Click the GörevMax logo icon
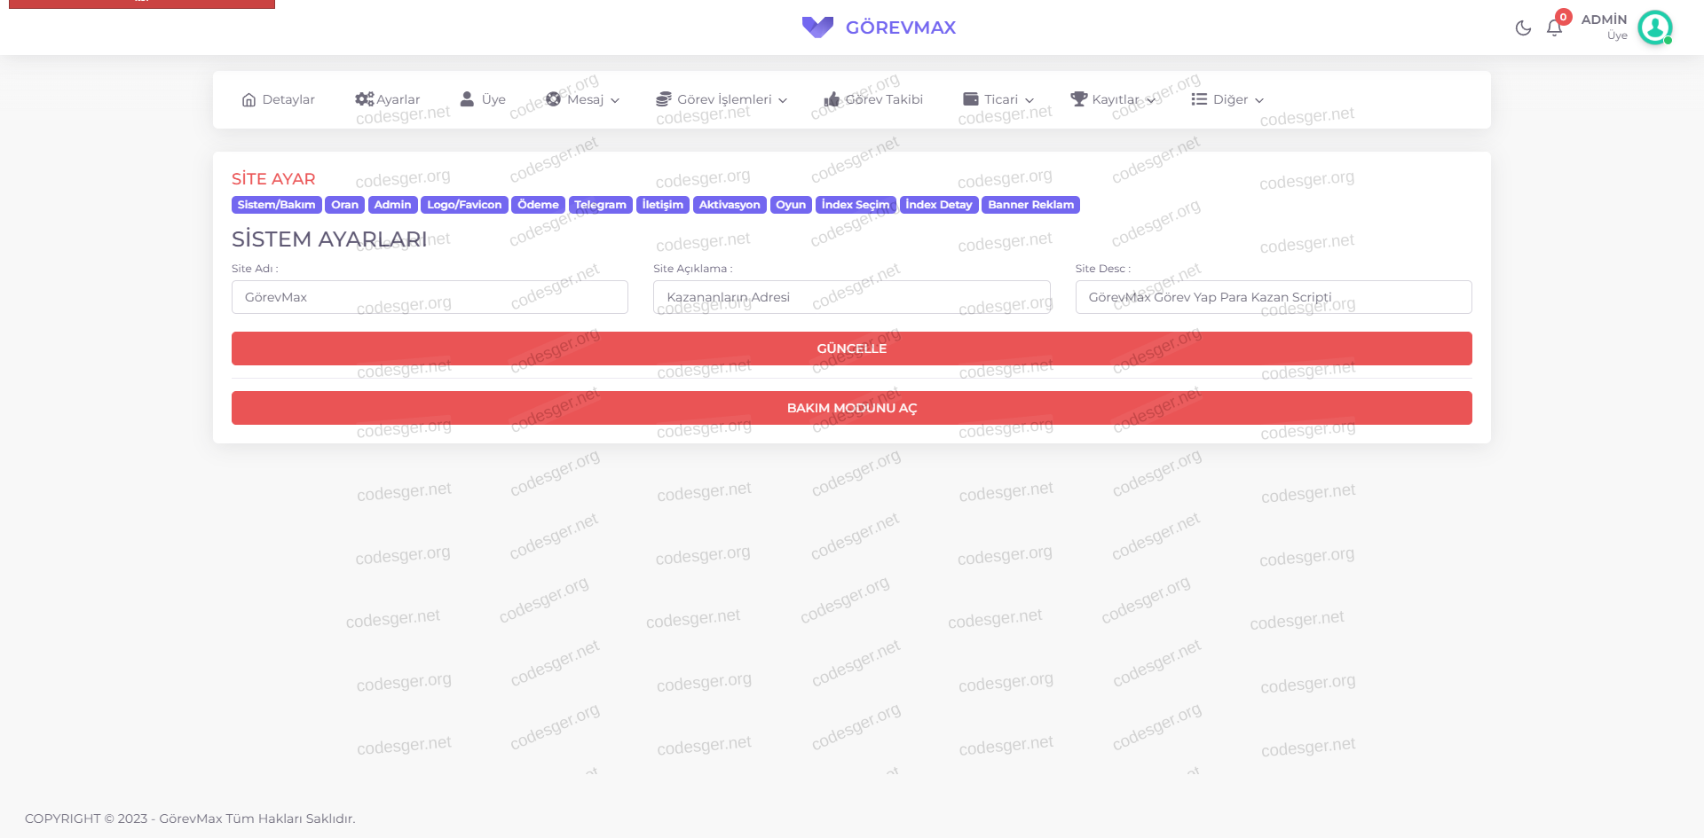Viewport: 1704px width, 838px height. click(x=816, y=27)
